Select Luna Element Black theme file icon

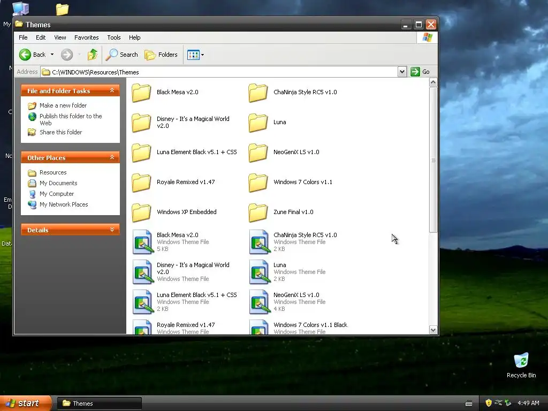[x=143, y=302]
